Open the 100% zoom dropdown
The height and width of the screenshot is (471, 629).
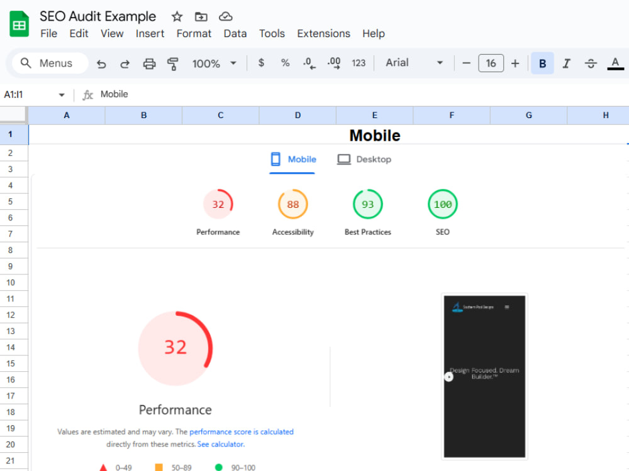click(x=214, y=63)
